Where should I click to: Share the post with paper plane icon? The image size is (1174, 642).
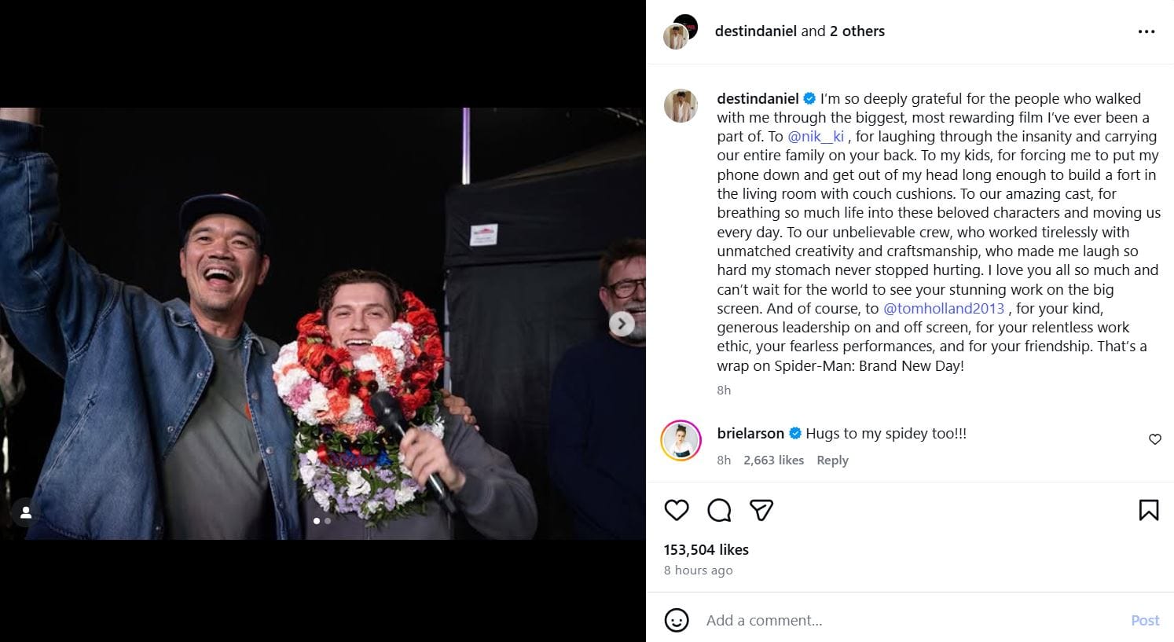[761, 510]
